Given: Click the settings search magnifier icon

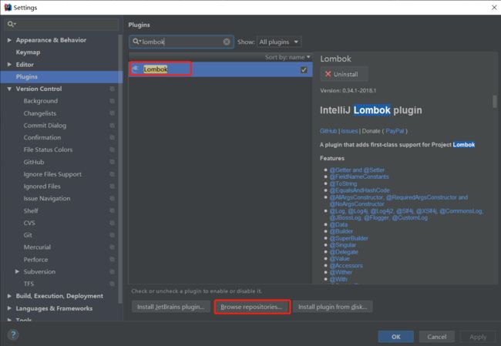Looking at the screenshot, I should tap(12, 24).
